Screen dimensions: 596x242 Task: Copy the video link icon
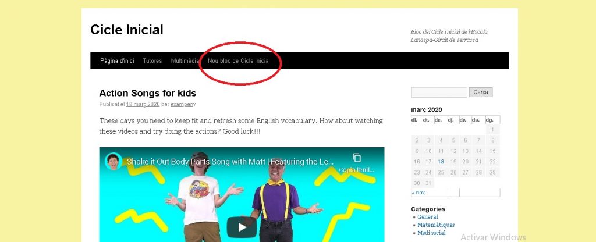356,158
